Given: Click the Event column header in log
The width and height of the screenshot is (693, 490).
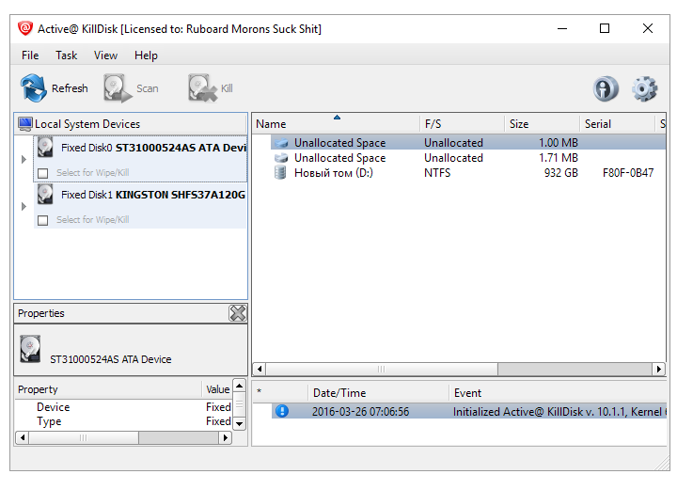Looking at the screenshot, I should tap(558, 393).
